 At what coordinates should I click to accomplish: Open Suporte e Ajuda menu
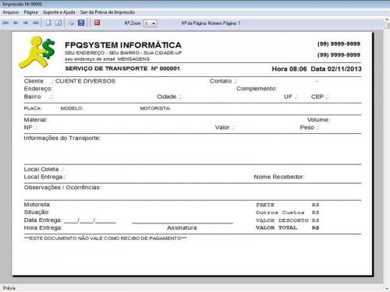click(x=59, y=12)
